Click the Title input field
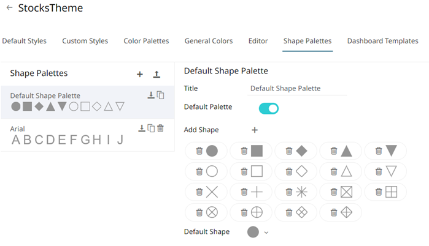429x246 pixels. click(298, 88)
